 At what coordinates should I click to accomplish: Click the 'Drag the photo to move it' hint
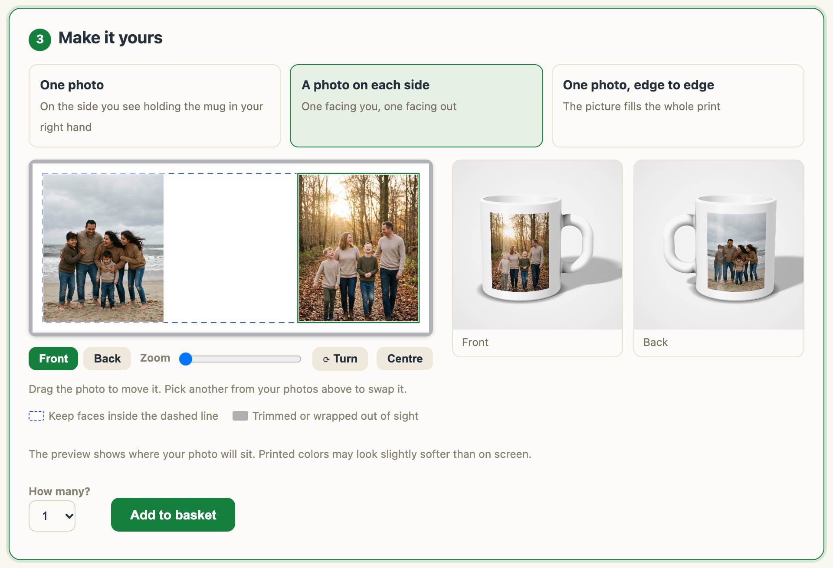coord(218,389)
